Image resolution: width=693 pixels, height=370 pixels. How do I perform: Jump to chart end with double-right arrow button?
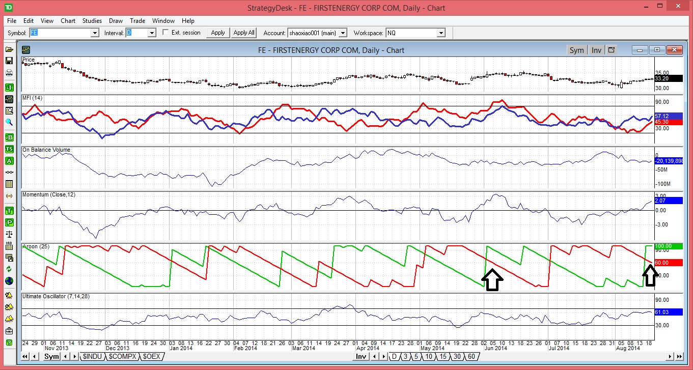click(679, 356)
